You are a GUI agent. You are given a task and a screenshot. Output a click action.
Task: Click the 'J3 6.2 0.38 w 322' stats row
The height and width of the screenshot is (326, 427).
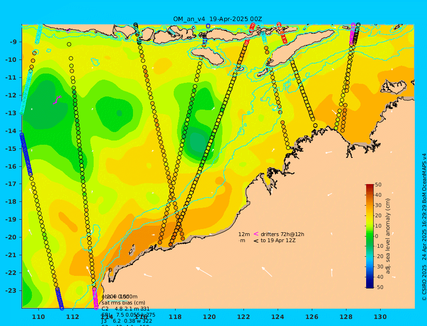click(127, 321)
